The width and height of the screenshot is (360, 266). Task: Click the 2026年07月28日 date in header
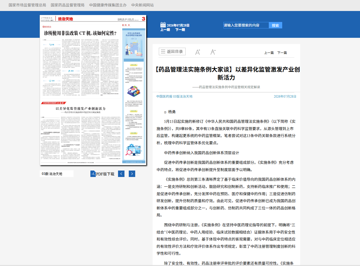(x=178, y=25)
